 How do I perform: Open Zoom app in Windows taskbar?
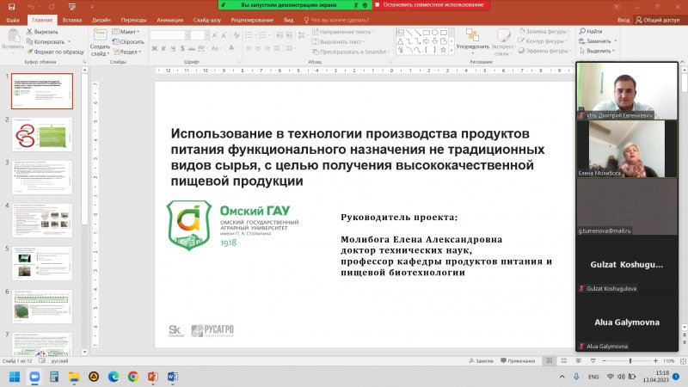pos(34,377)
